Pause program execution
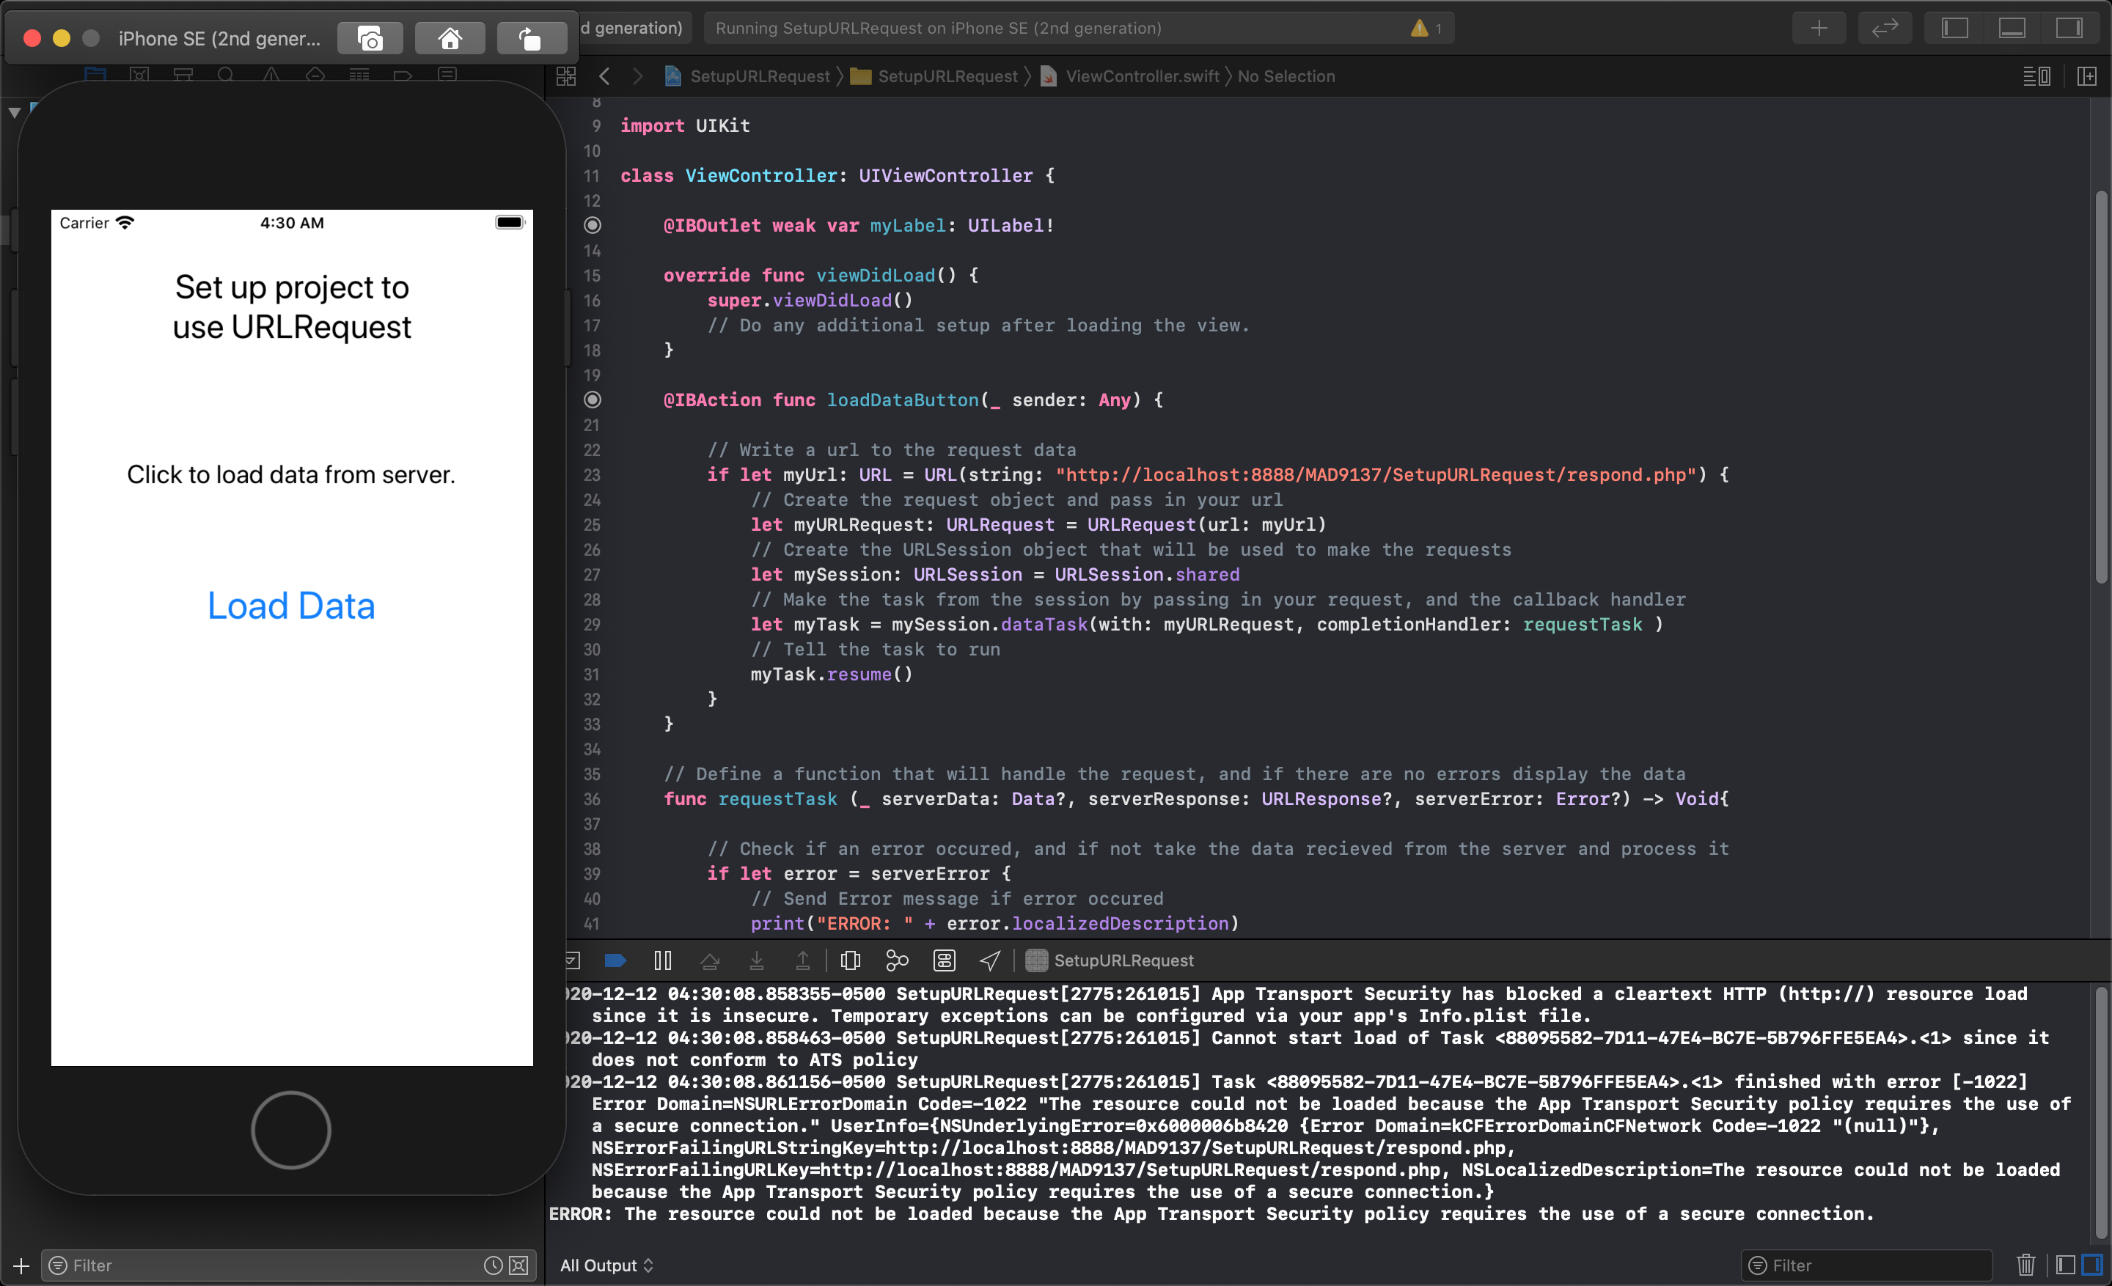 coord(663,960)
